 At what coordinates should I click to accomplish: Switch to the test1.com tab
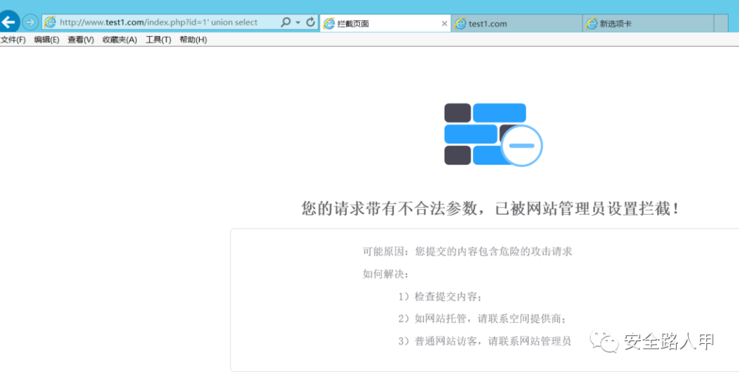click(x=517, y=23)
